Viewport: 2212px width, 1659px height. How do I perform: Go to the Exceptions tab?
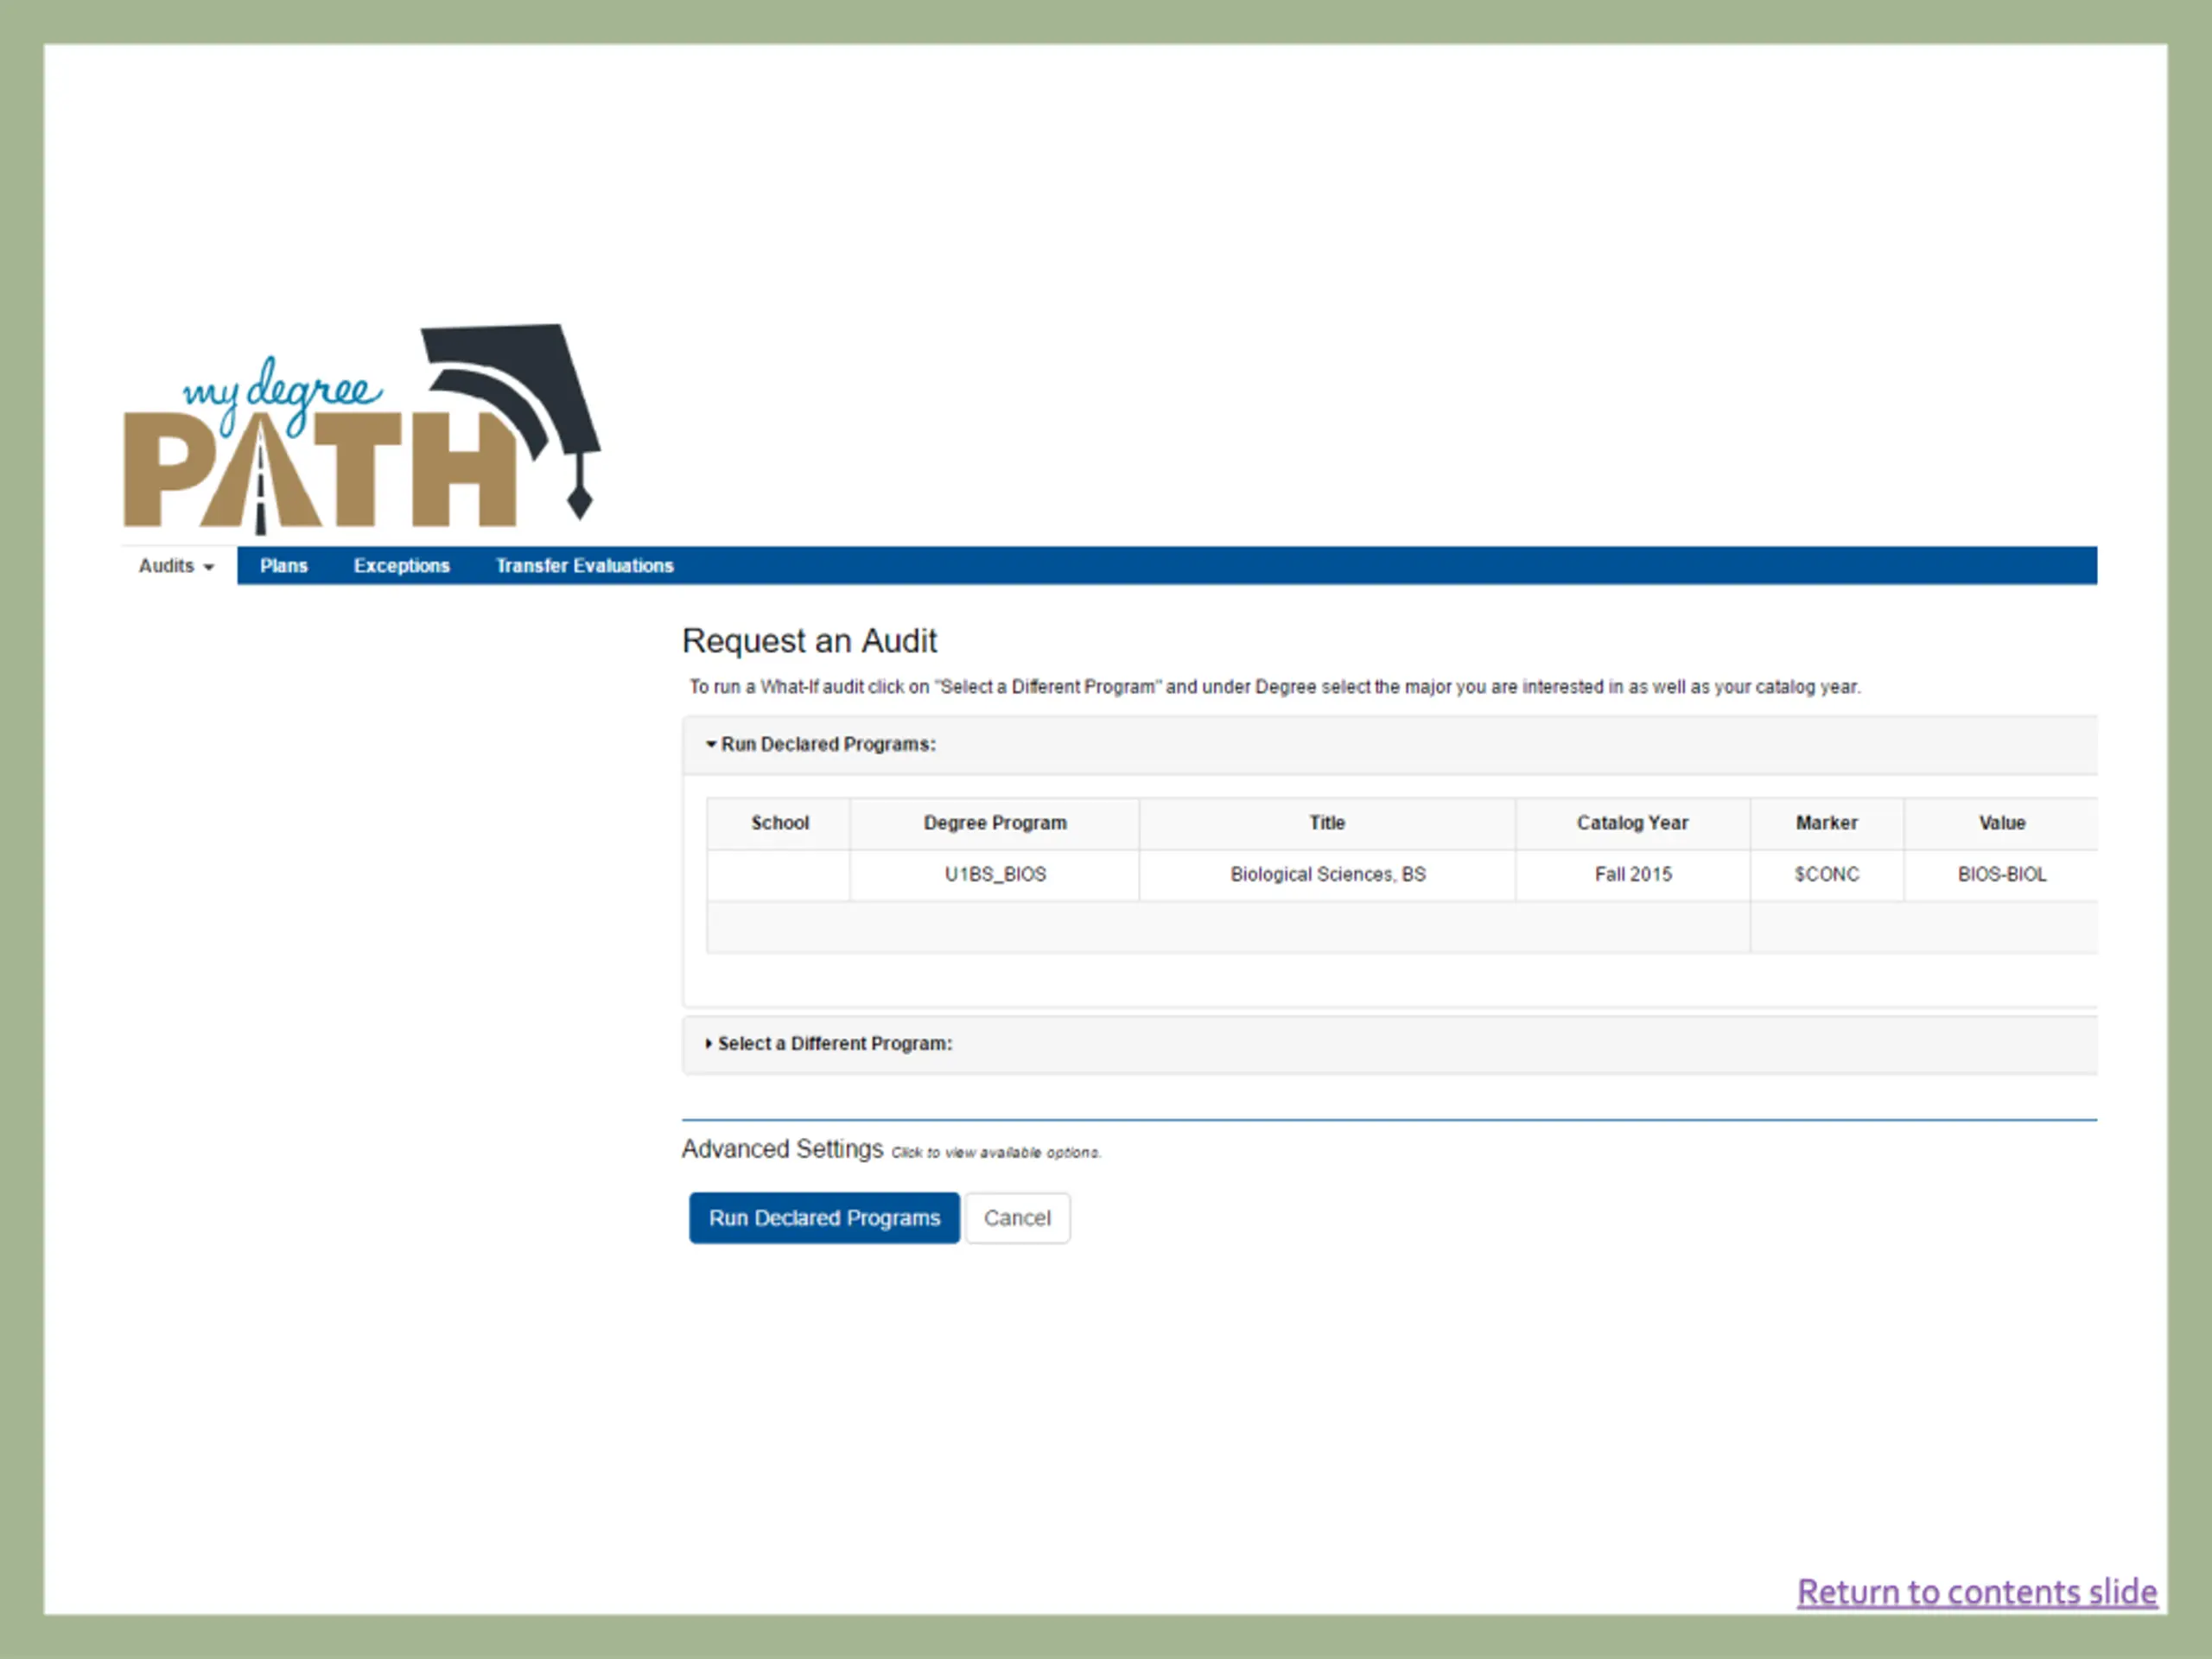click(401, 566)
